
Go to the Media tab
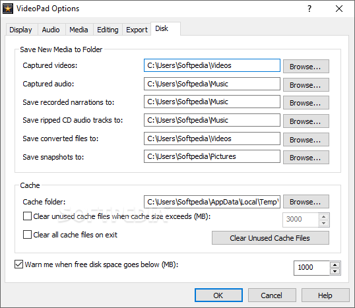point(79,30)
